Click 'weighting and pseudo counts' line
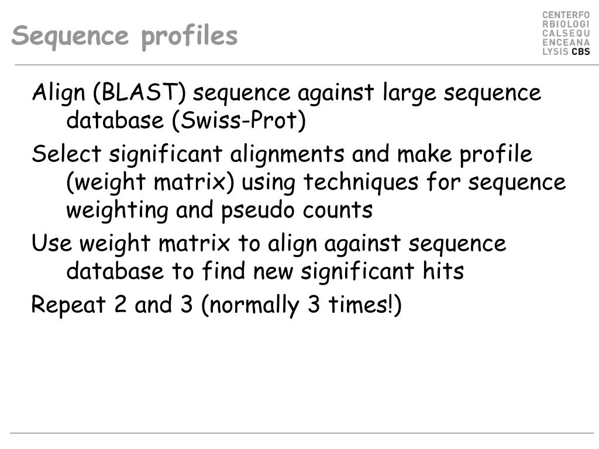Viewport: 599px width, 449px height. (x=219, y=210)
